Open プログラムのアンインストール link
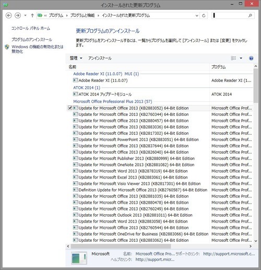The width and height of the screenshot is (261, 270). [x=32, y=40]
